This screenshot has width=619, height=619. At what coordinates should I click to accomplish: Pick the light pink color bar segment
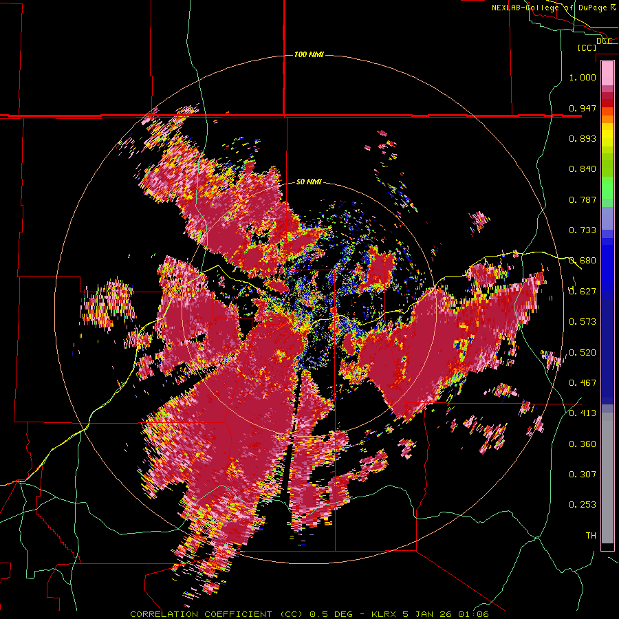point(607,74)
